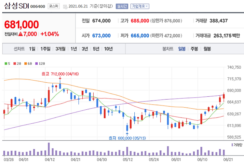Click the red up-triangle change indicator
244x163 pixels.
tap(20, 34)
